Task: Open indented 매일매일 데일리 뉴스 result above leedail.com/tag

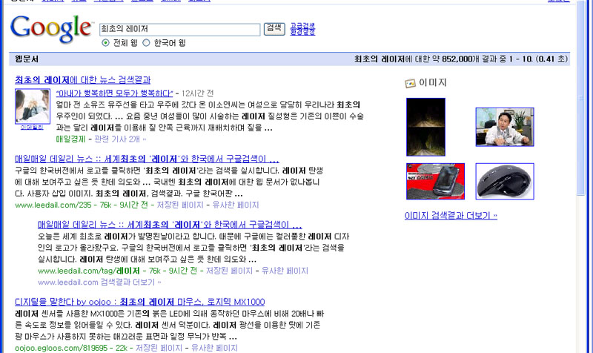Action: 170,225
